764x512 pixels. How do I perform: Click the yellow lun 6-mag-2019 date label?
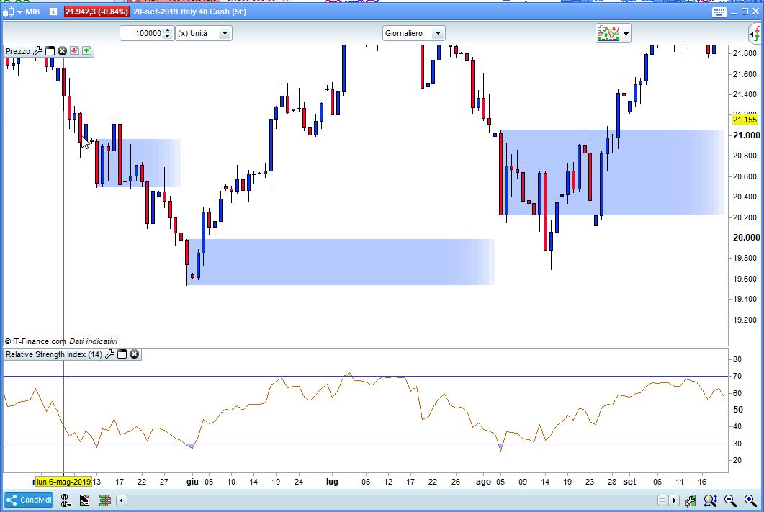(x=64, y=482)
